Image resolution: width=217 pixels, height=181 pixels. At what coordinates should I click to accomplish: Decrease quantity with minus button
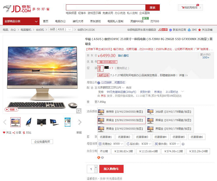pos(96,171)
